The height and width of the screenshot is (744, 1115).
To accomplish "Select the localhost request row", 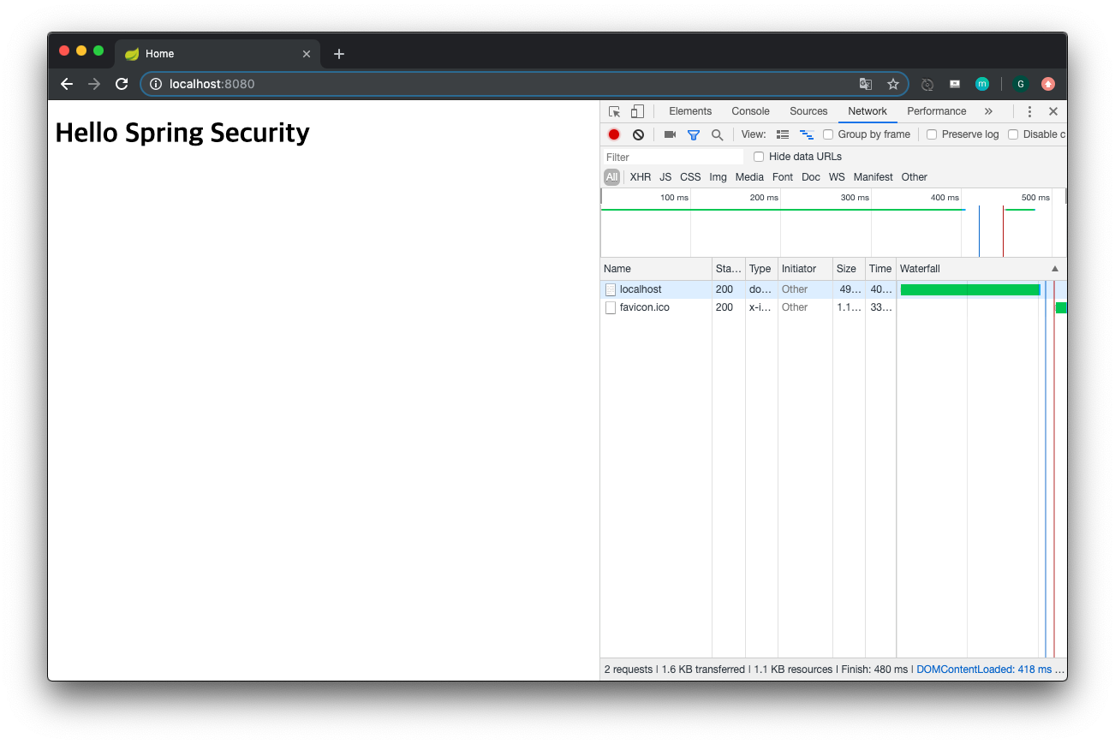I will point(833,289).
